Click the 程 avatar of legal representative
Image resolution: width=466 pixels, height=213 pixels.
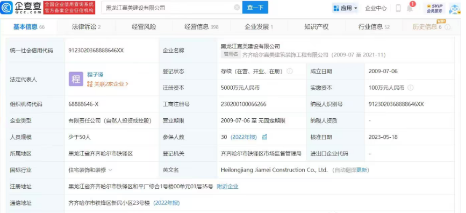tap(76, 79)
